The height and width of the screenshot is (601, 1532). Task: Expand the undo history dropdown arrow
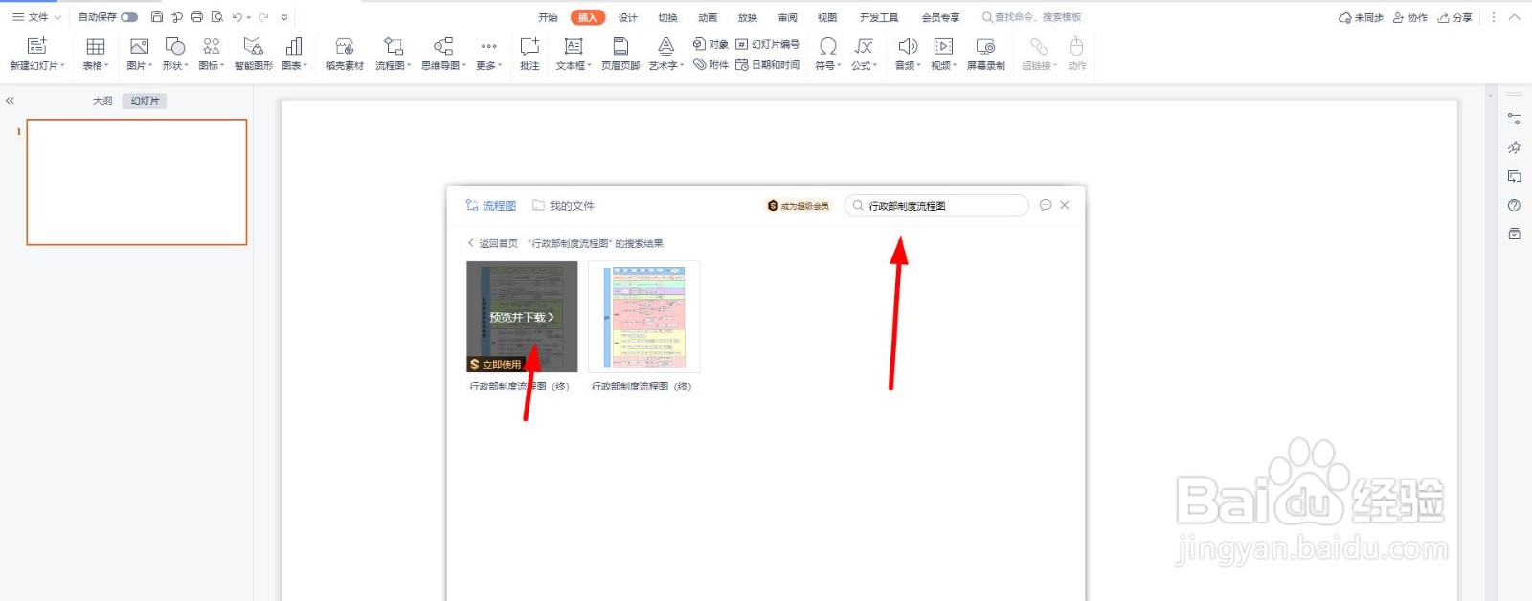[249, 17]
